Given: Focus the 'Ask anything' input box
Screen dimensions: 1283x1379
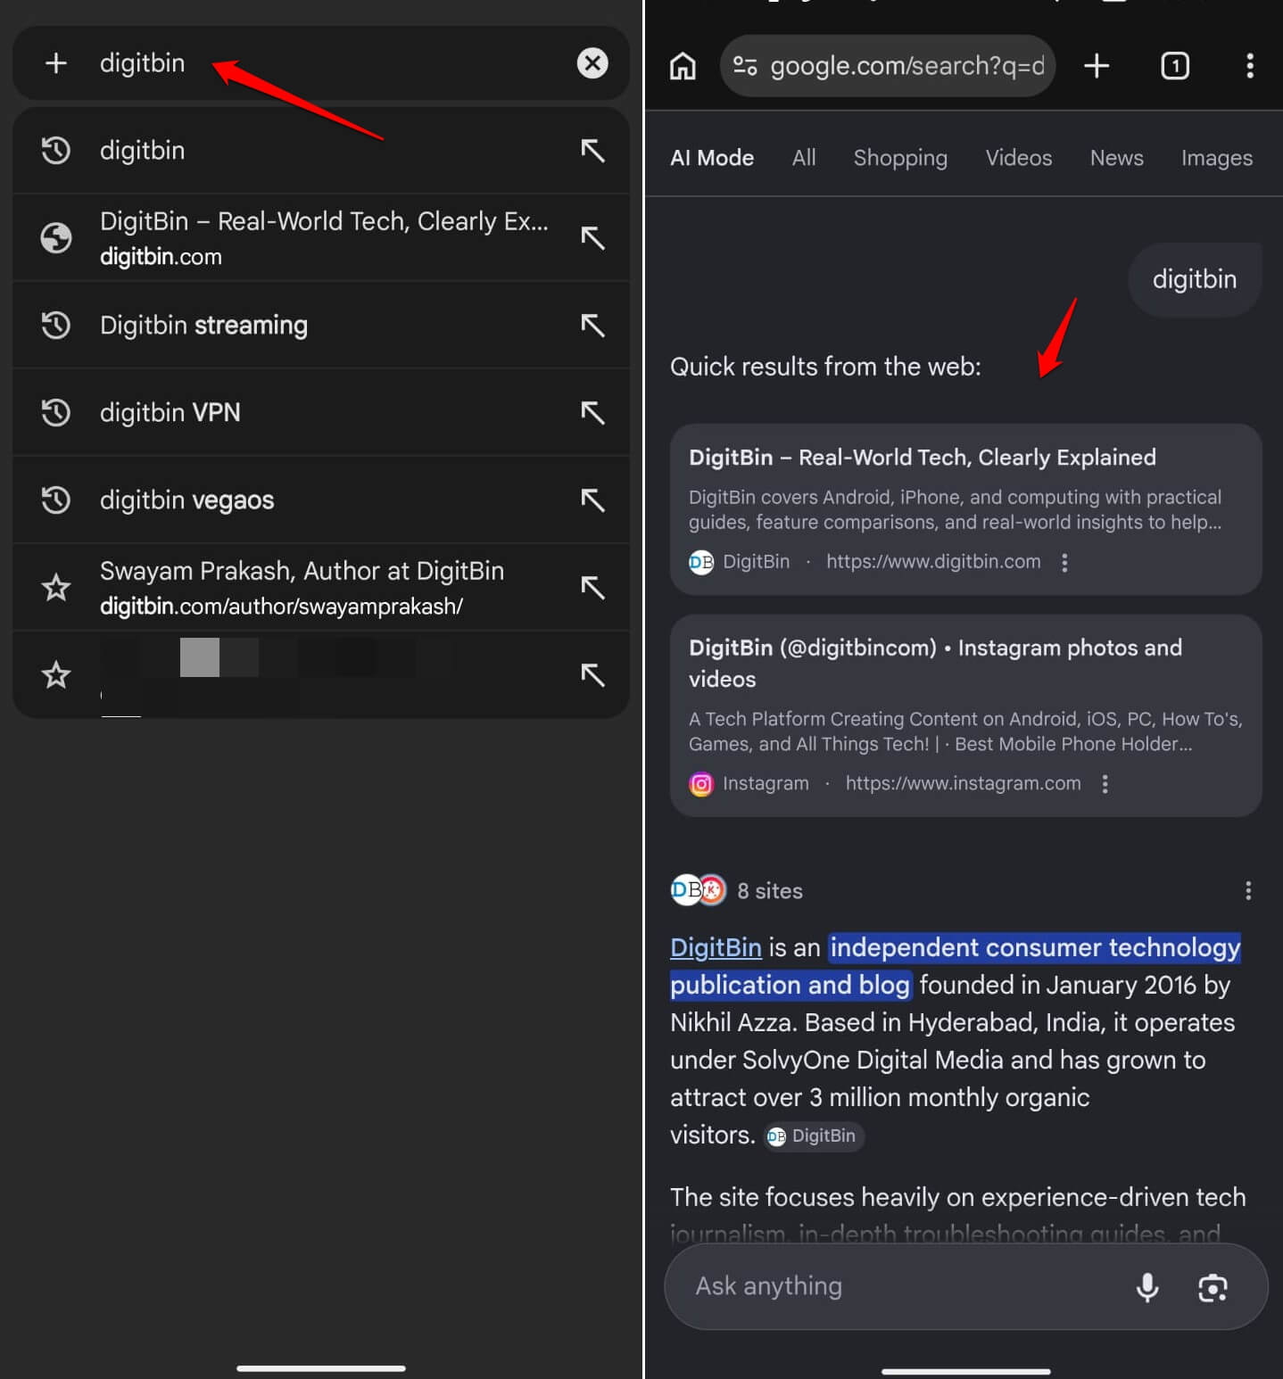Looking at the screenshot, I should [x=965, y=1286].
